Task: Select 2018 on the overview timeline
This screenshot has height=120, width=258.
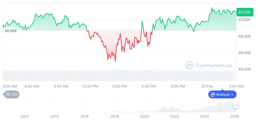Action: click(115, 116)
